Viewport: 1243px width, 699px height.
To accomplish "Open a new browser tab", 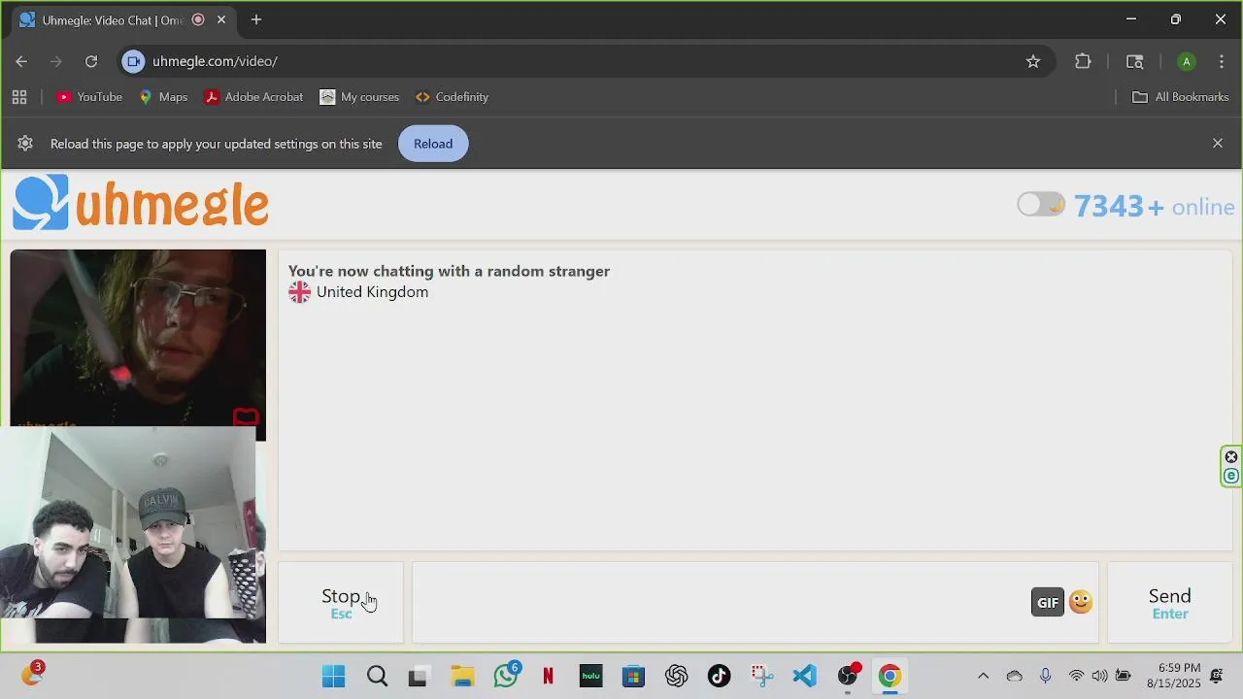I will [x=256, y=19].
